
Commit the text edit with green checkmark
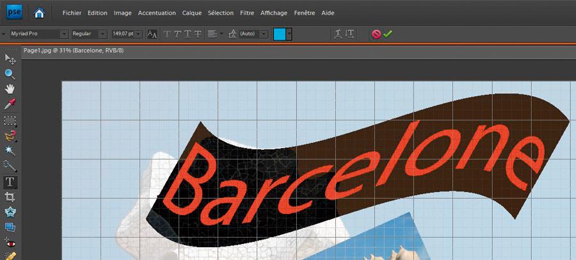point(387,34)
